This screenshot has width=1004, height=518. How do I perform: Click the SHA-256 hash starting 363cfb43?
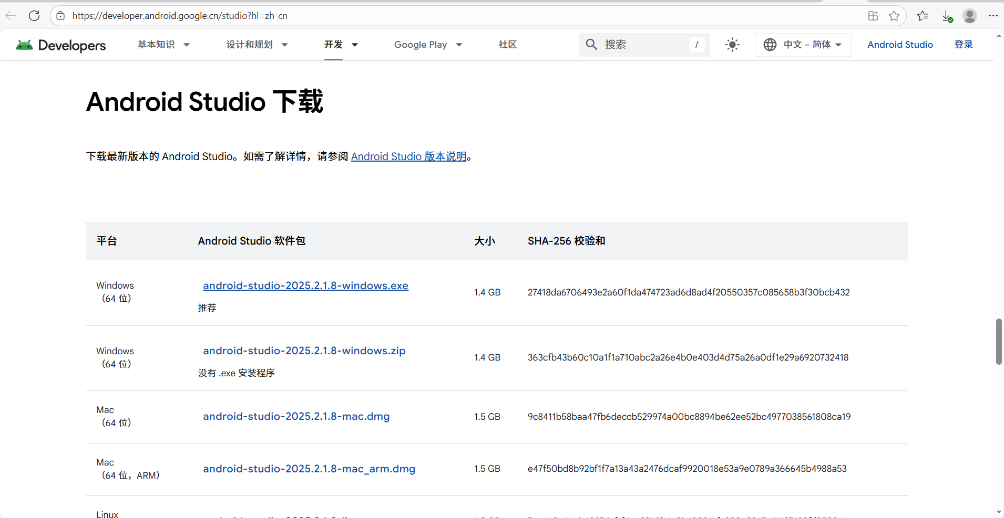click(x=688, y=357)
